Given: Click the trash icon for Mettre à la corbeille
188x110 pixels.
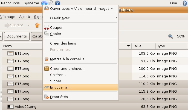Looking at the screenshot, I should tap(46, 59).
